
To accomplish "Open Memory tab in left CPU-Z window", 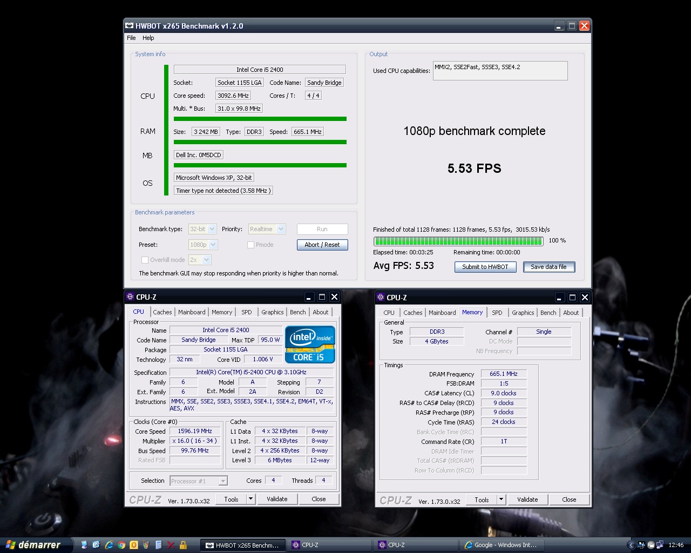I will [222, 312].
